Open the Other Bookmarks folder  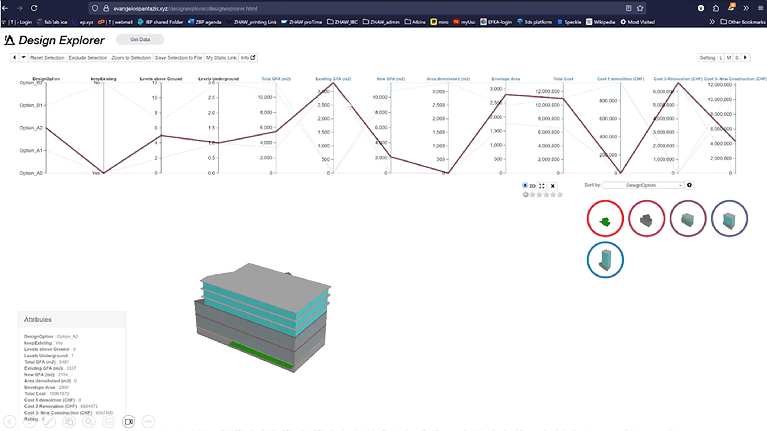(743, 22)
